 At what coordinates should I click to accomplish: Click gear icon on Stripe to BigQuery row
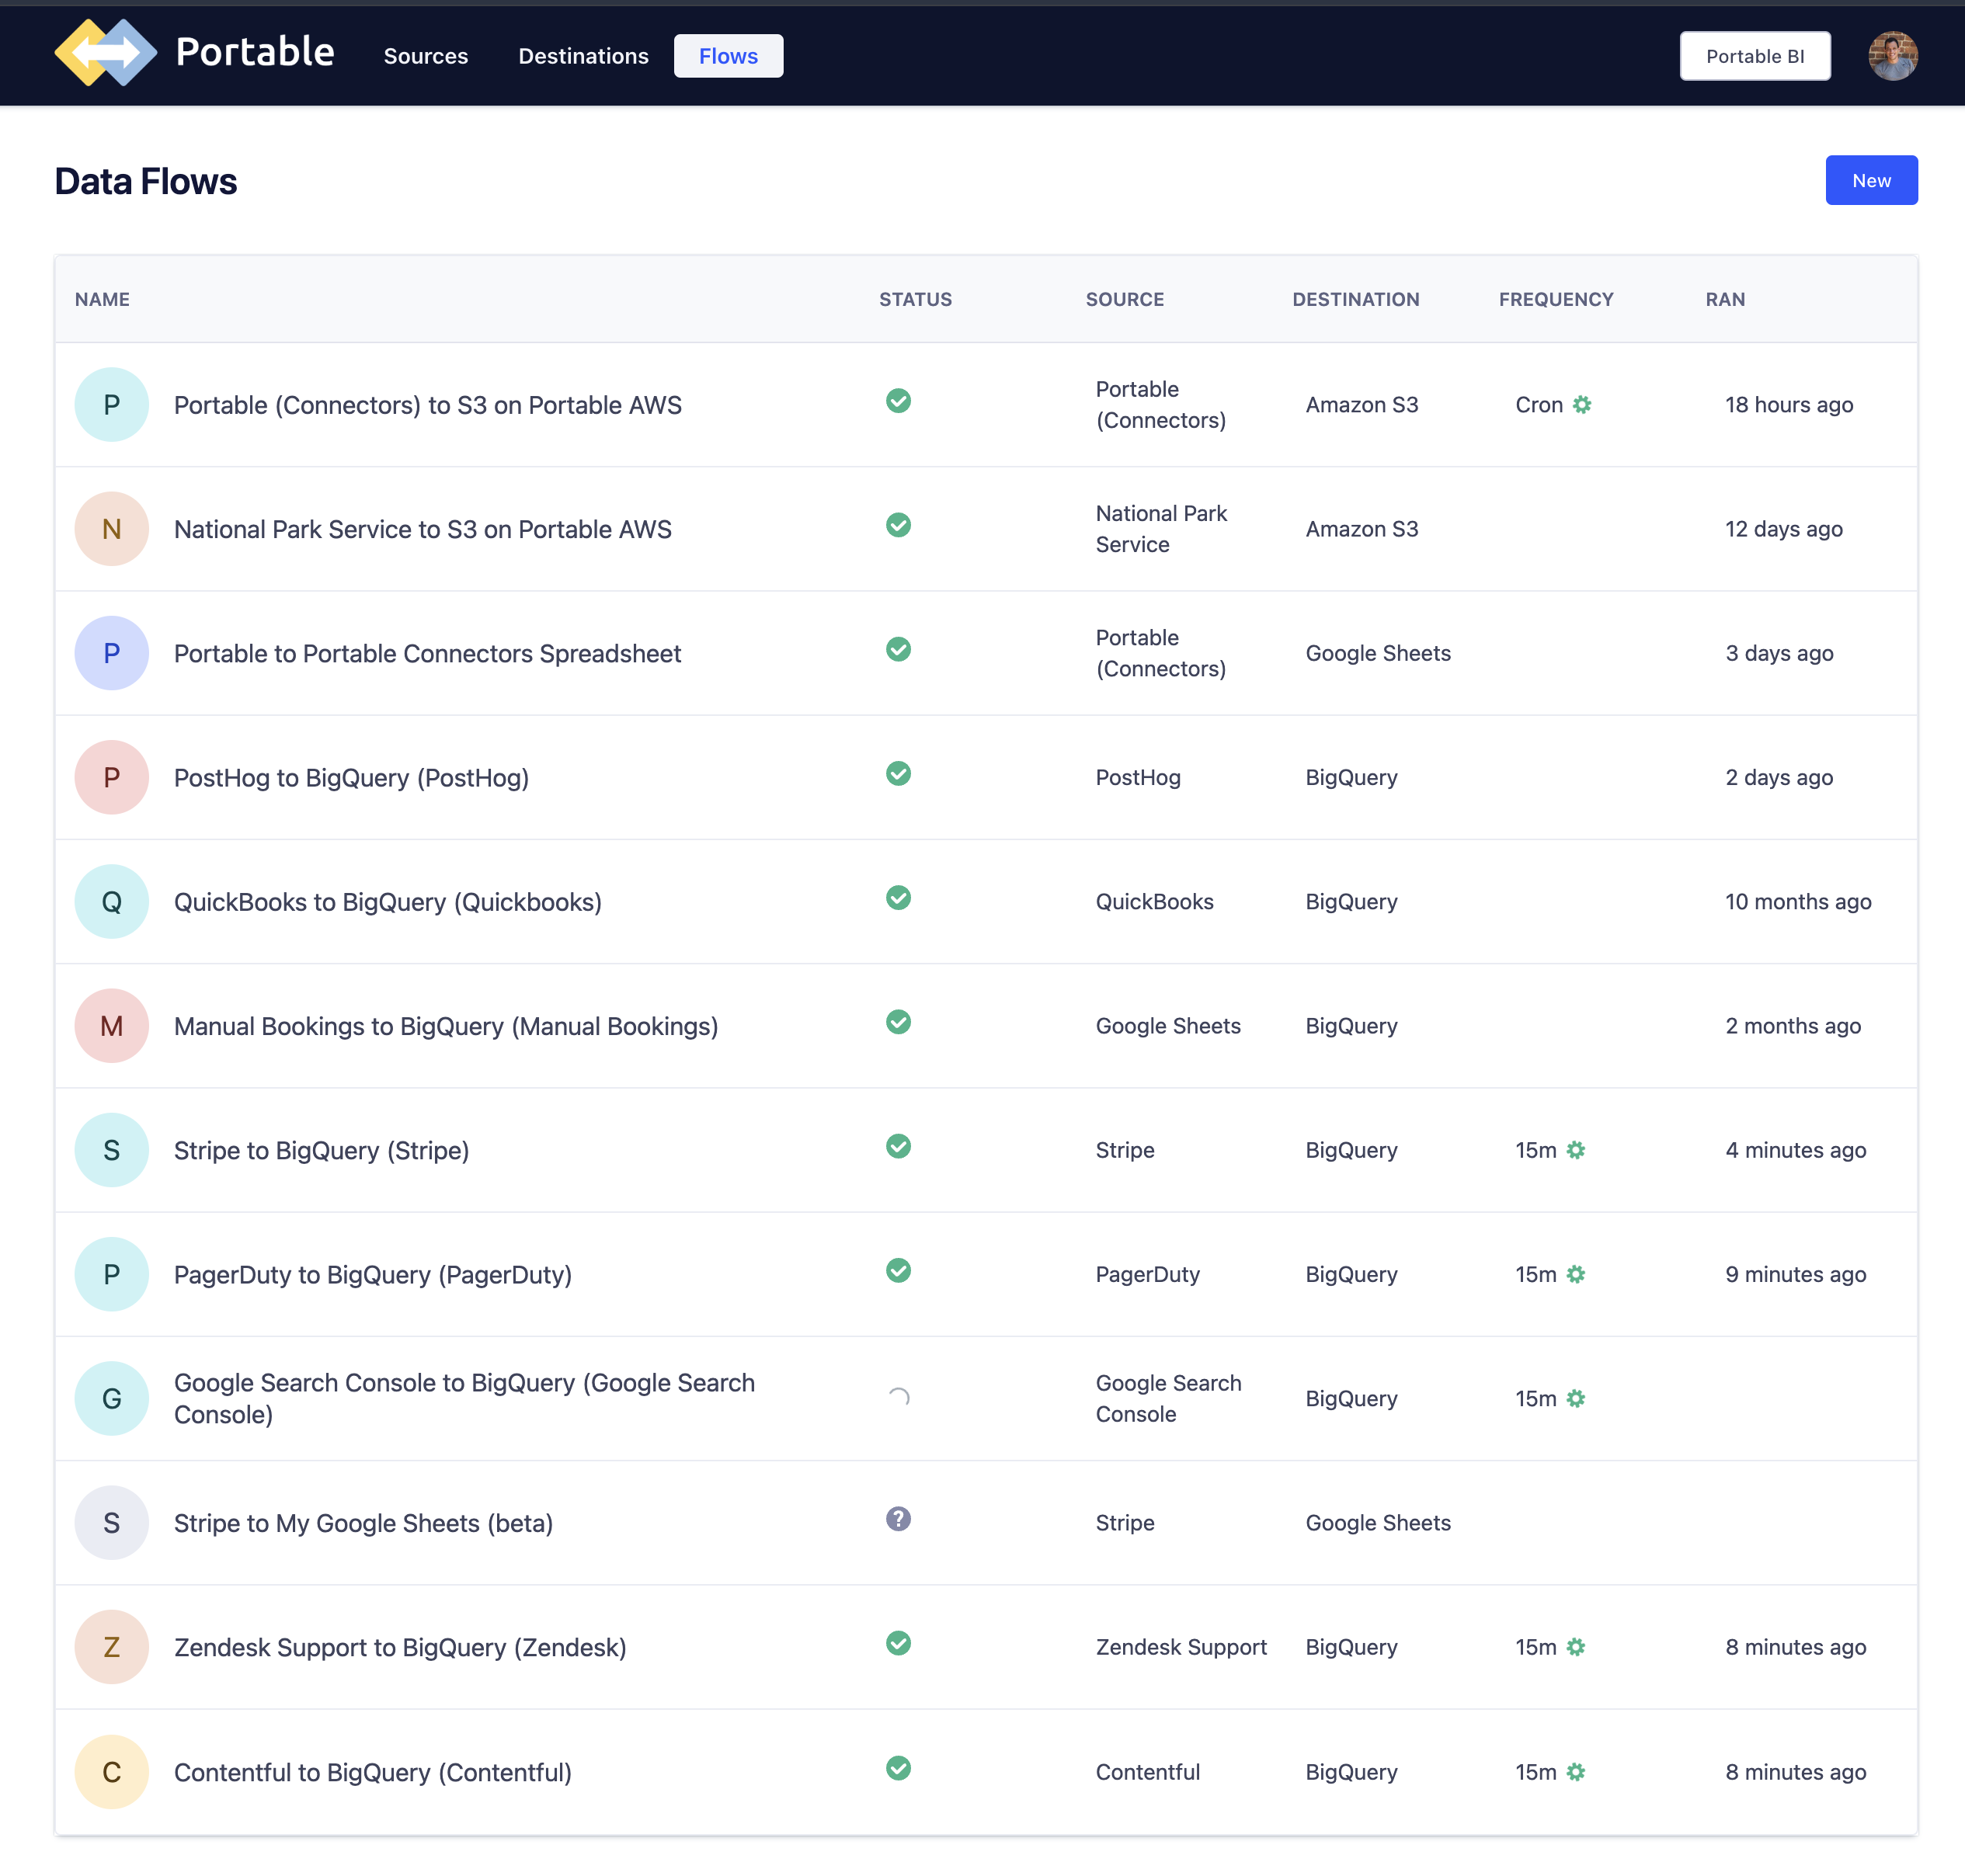point(1576,1150)
